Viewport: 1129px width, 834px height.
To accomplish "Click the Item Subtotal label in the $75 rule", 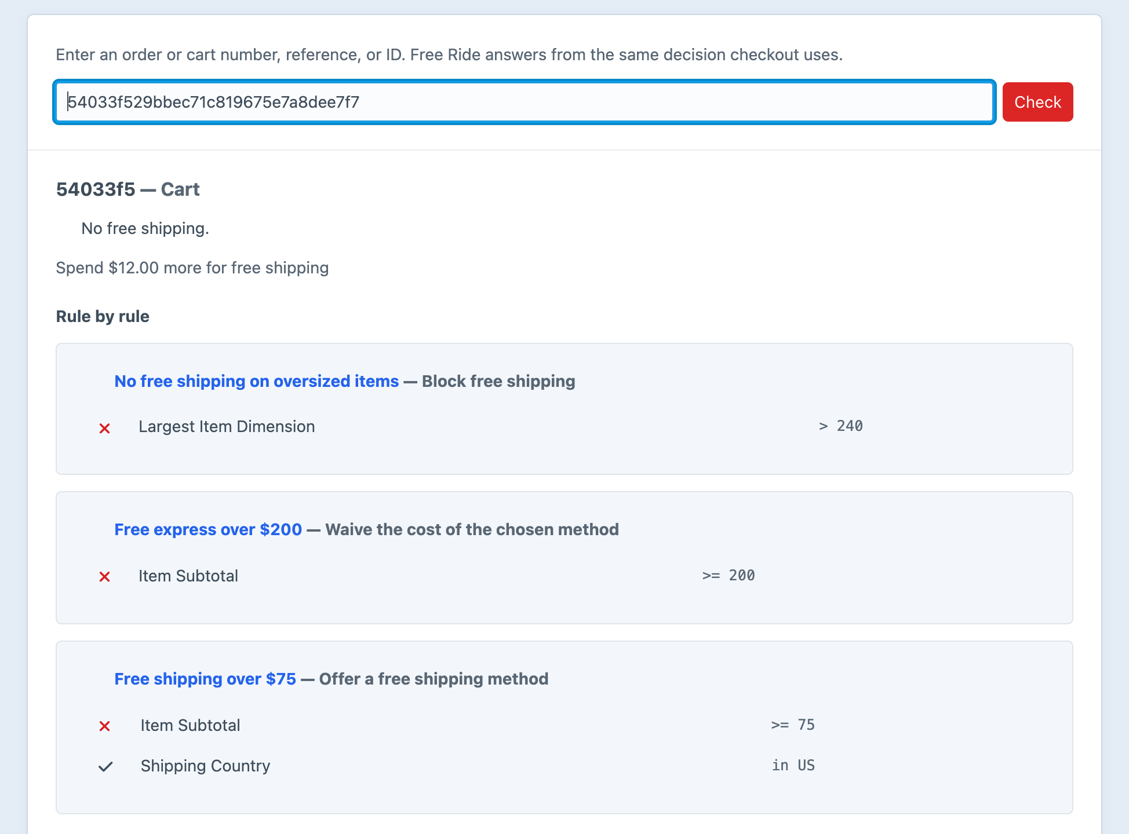I will point(190,725).
